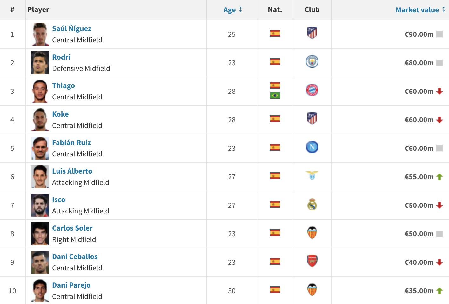Open Dani Ceballos's player profile
This screenshot has height=304, width=449.
[75, 256]
